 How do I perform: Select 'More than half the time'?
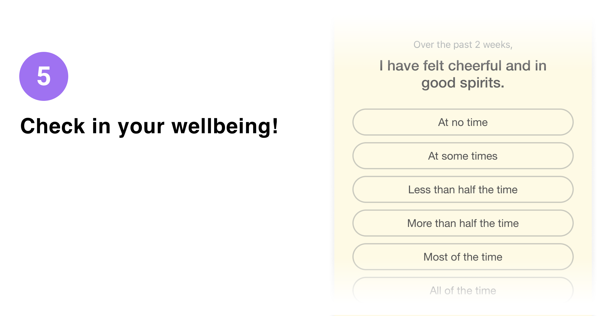(x=463, y=223)
